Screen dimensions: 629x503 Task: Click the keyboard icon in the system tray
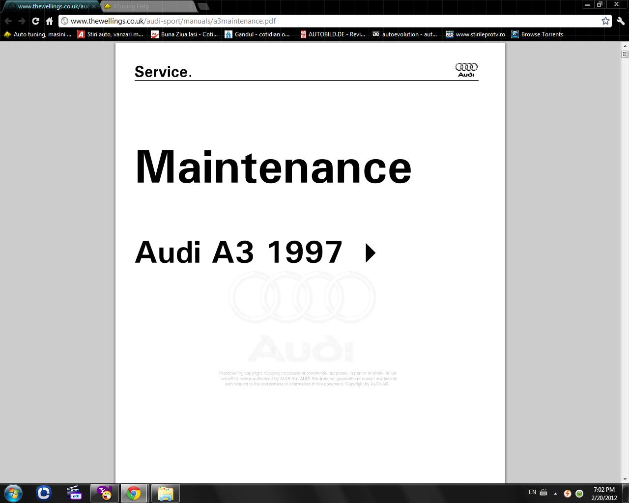(543, 493)
